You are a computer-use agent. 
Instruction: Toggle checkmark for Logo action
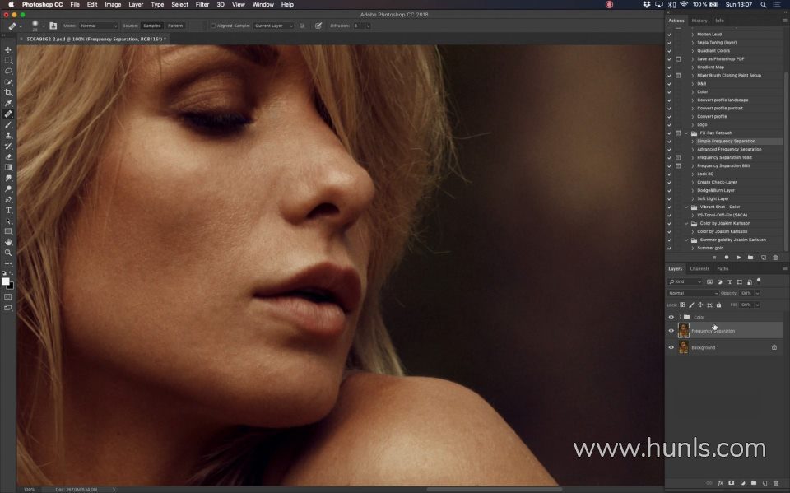pyautogui.click(x=670, y=124)
